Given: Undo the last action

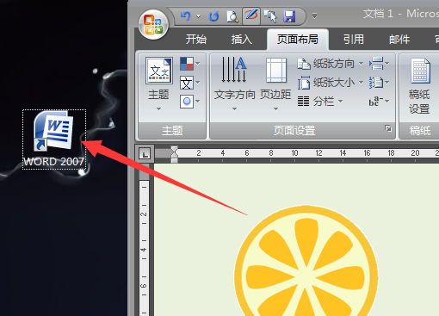Looking at the screenshot, I should point(186,15).
